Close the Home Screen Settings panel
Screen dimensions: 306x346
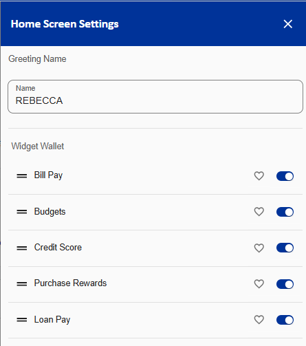(x=288, y=24)
